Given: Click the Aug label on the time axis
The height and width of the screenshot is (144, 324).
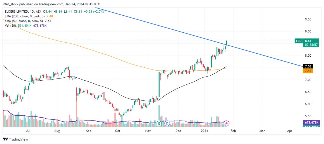Looking at the screenshot, I should click(x=57, y=131).
